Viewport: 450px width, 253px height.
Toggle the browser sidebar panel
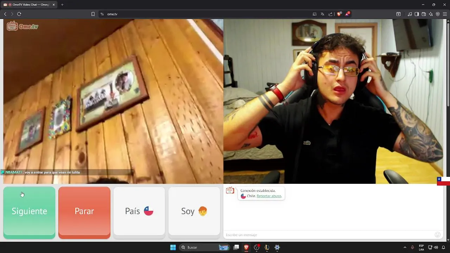417,14
